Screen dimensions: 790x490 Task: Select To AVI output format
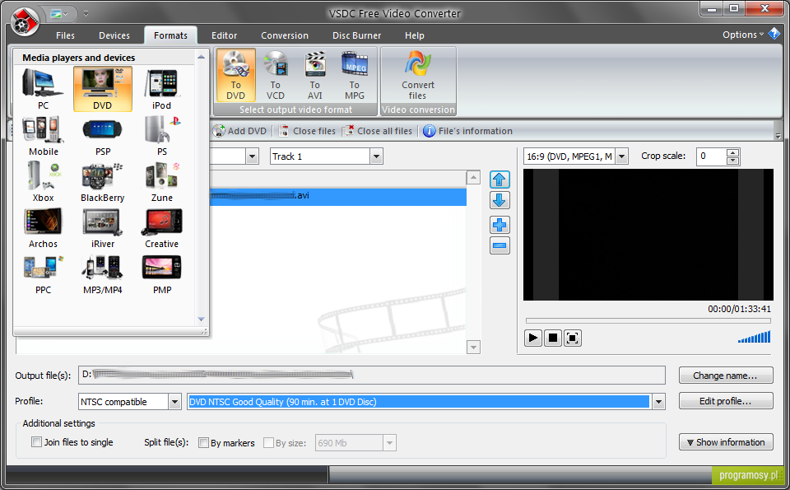point(315,76)
